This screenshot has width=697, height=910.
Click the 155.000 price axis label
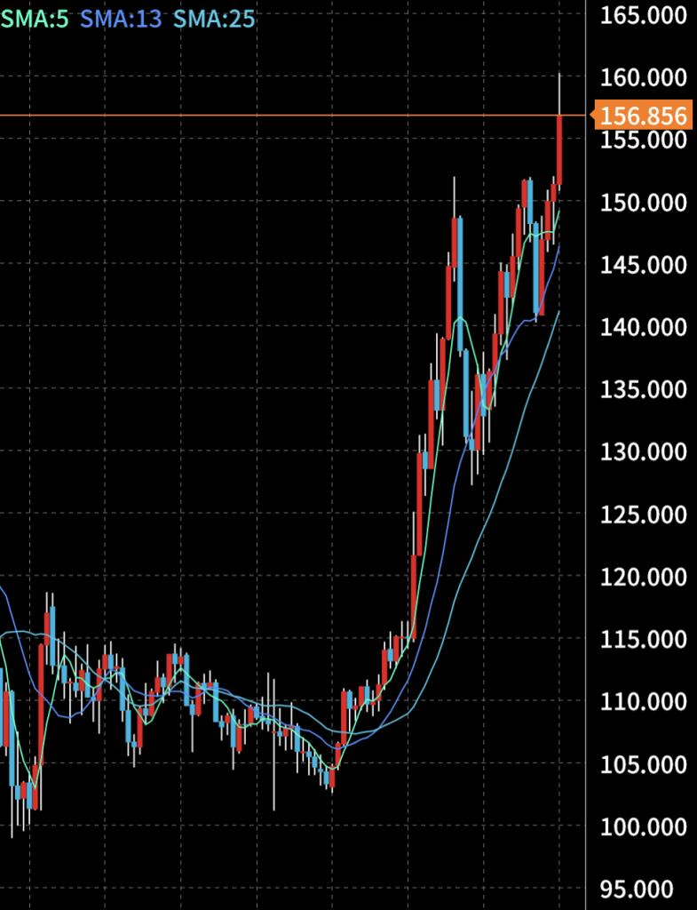tap(643, 140)
